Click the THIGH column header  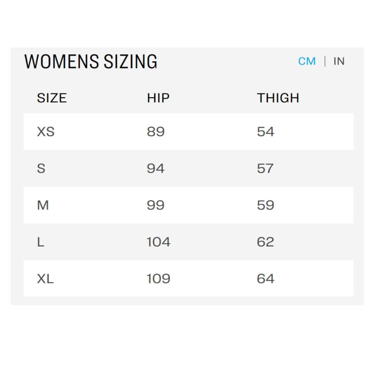(x=278, y=98)
